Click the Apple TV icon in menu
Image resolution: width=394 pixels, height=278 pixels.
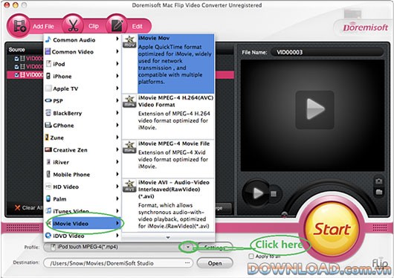[48, 88]
